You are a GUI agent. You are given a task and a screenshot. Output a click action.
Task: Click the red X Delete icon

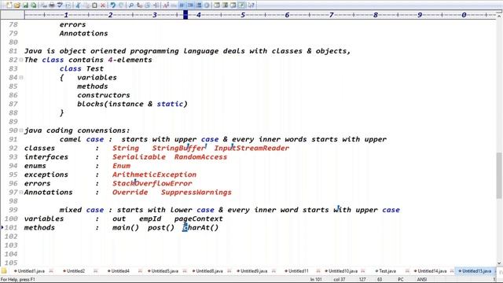[103, 6]
